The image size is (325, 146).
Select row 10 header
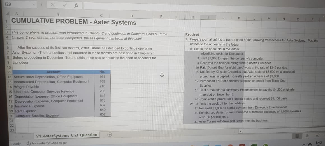pos(9,67)
